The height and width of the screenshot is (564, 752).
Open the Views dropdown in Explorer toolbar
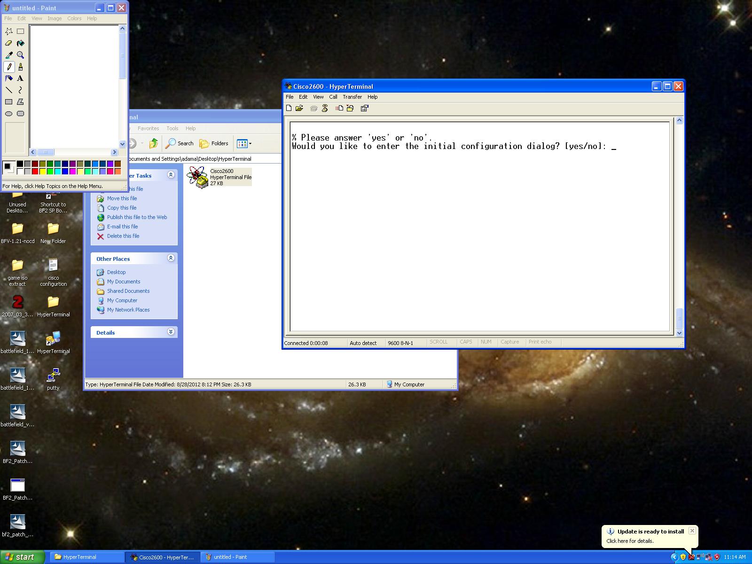[244, 143]
